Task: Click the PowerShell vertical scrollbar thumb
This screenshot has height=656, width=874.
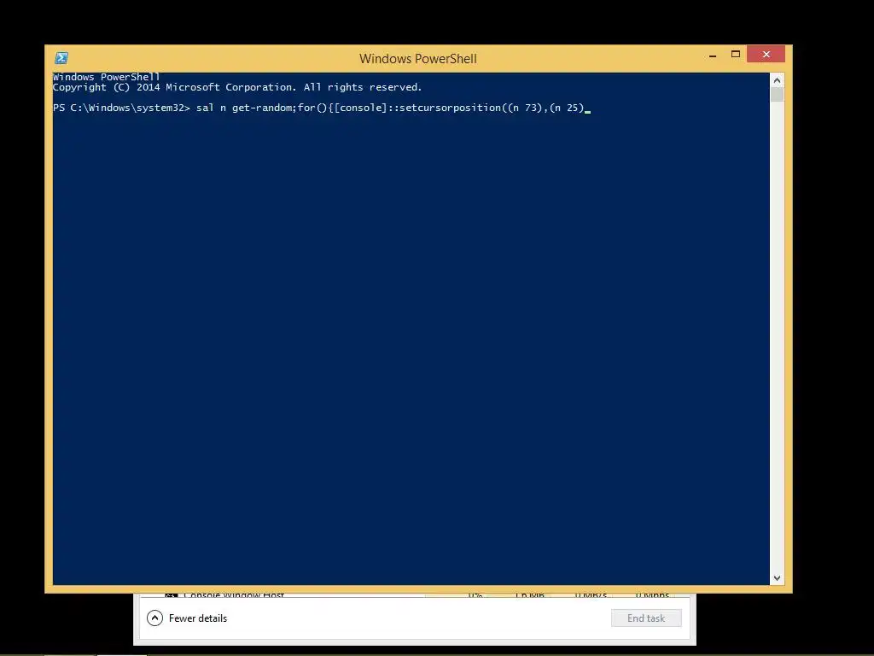Action: [777, 94]
